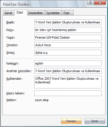
Task: Focus the Yazar input field
Action: (x=68, y=37)
